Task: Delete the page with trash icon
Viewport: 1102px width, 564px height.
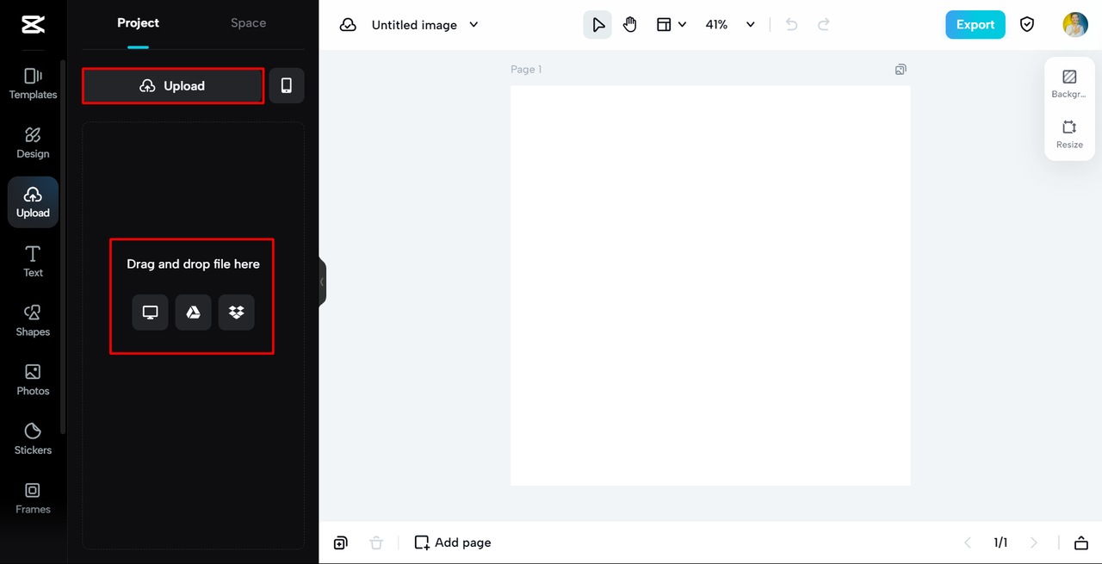Action: [x=376, y=542]
